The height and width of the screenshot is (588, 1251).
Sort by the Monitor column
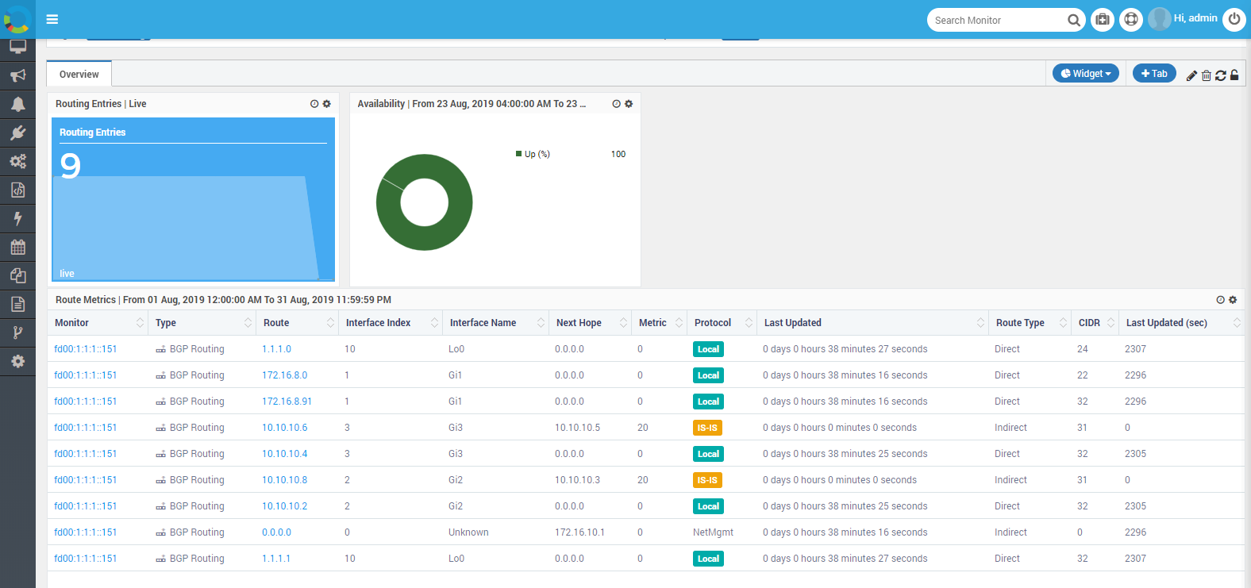[98, 323]
